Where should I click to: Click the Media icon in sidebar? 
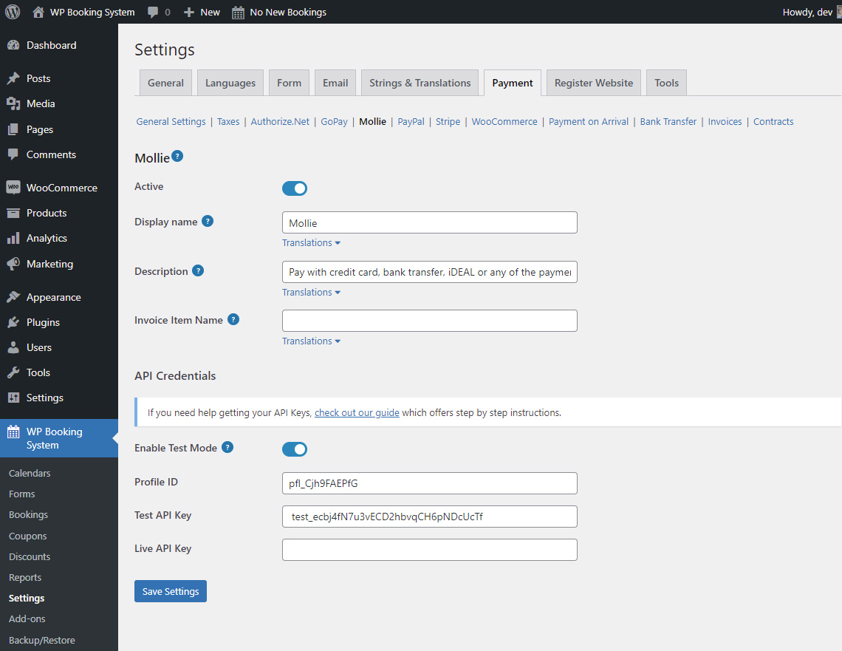13,103
